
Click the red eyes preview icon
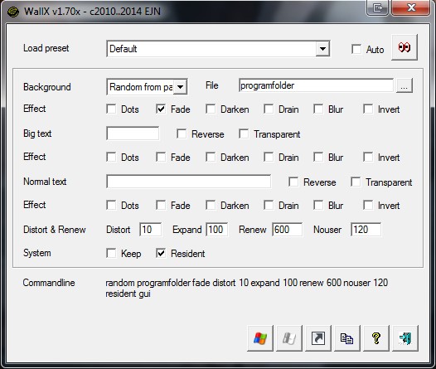[x=404, y=47]
